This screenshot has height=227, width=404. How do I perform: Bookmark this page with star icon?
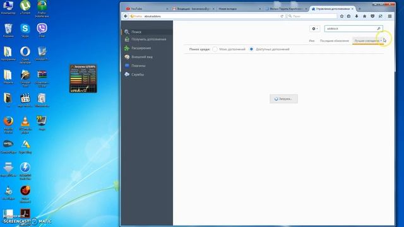pyautogui.click(x=342, y=16)
